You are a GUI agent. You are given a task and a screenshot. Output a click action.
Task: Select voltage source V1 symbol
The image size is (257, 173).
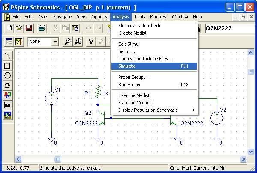pos(51,98)
